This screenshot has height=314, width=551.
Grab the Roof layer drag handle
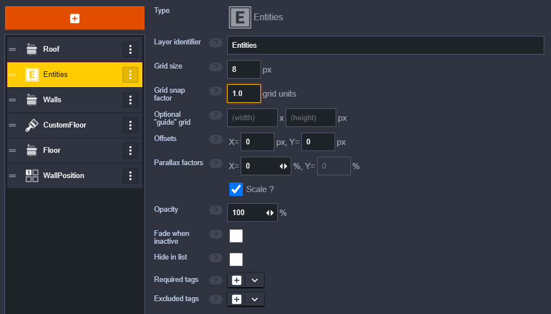click(x=12, y=49)
